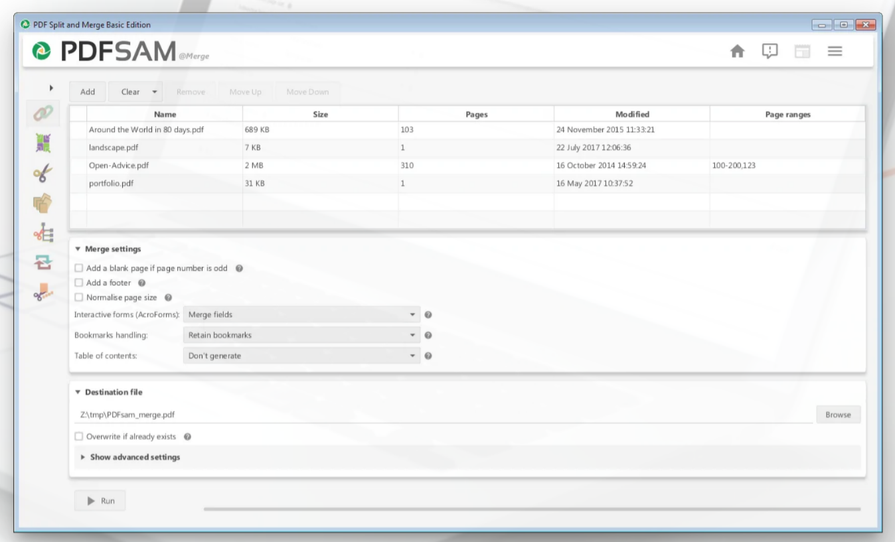895x542 pixels.
Task: Open the Merge module chain-link icon
Action: coord(43,114)
